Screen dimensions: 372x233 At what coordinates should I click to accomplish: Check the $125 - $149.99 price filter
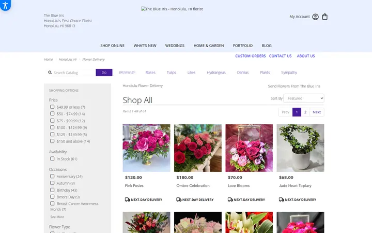(52, 134)
